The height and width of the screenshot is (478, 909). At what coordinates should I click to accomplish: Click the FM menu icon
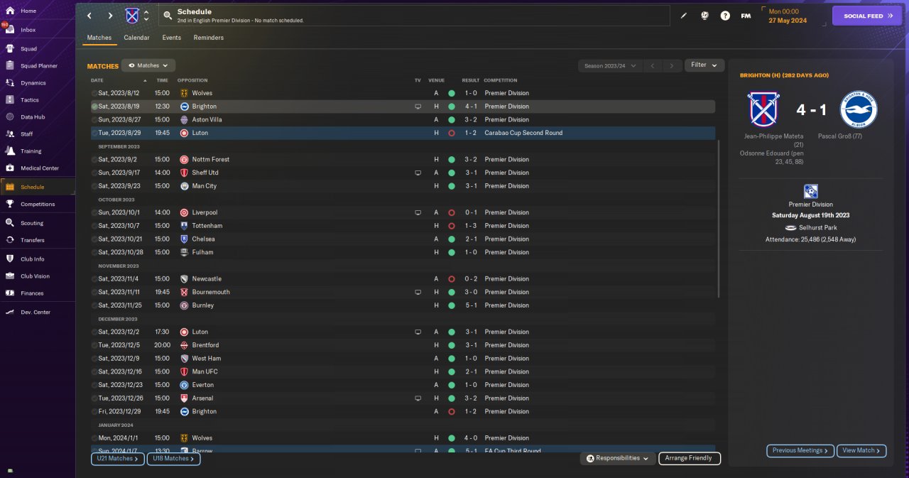[x=746, y=16]
